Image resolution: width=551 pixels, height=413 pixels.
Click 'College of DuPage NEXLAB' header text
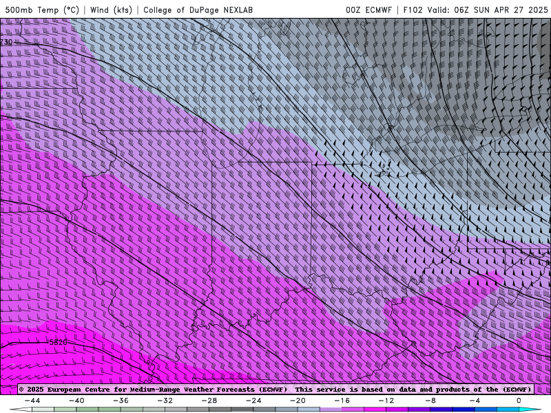coord(198,10)
